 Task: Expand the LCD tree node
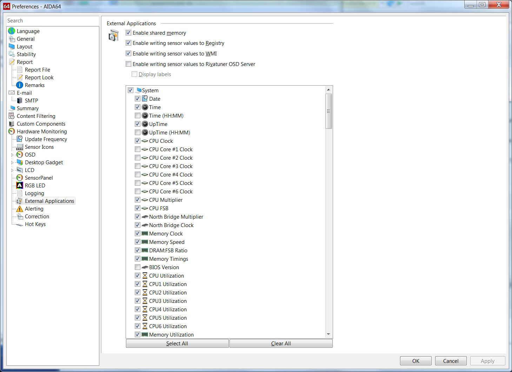point(12,170)
